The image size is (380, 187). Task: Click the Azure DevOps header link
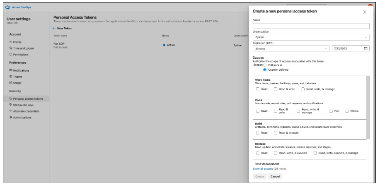[x=22, y=7]
